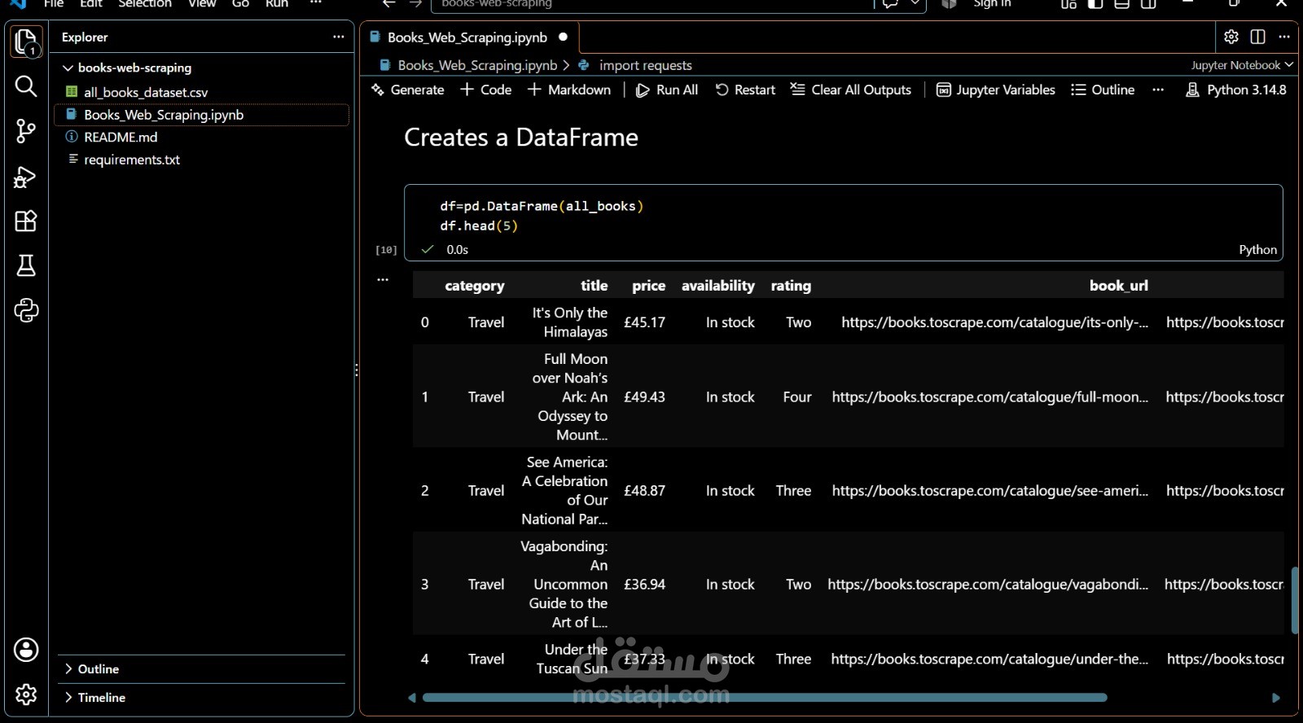Open the View menu
This screenshot has height=723, width=1303.
pos(202,3)
